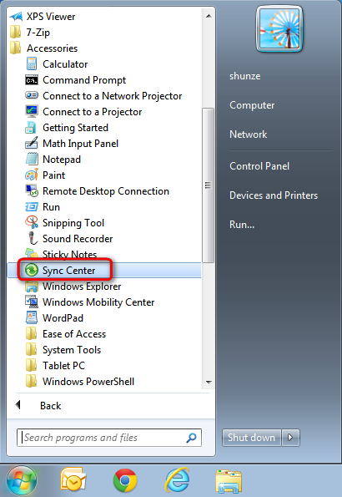Click the Shut down button
This screenshot has height=497, width=342.
(x=251, y=438)
